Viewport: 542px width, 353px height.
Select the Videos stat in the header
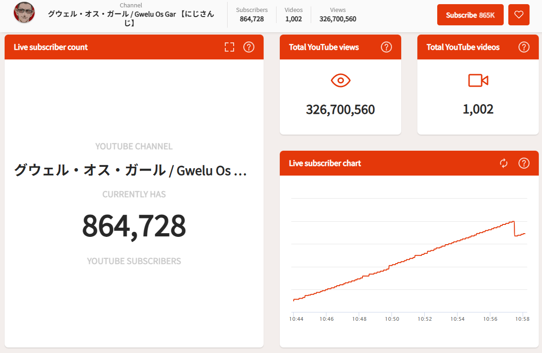tap(294, 15)
